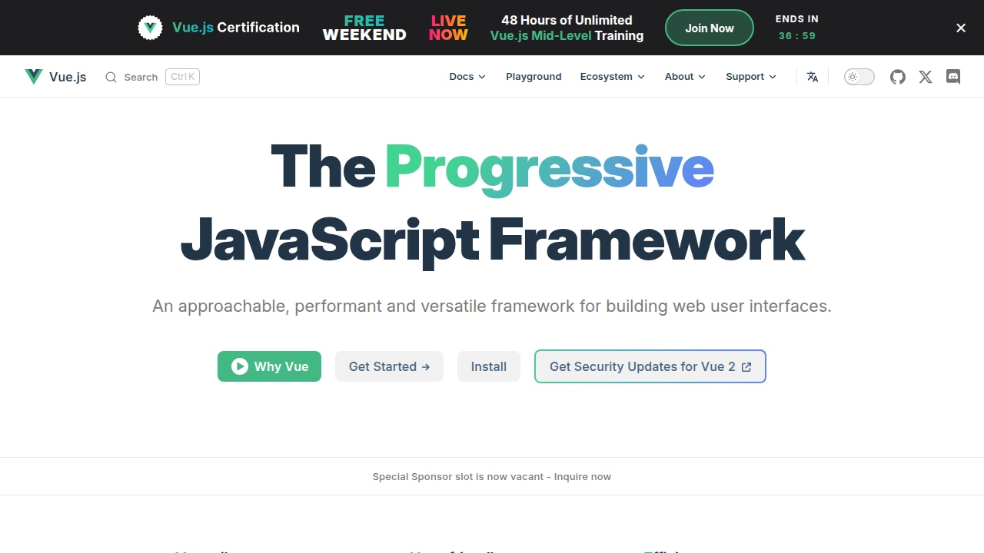Toggle the dark mode appearance switch

point(859,77)
